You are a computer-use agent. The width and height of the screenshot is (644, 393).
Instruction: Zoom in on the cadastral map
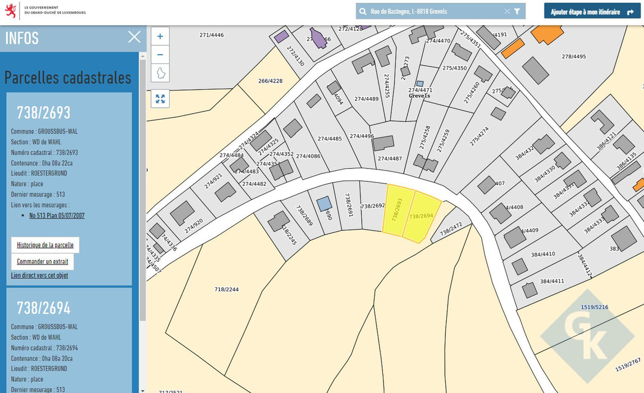point(160,36)
